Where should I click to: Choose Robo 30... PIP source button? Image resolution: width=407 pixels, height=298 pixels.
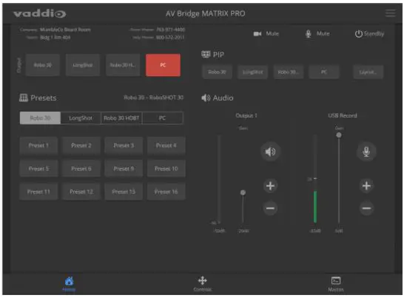pos(289,72)
